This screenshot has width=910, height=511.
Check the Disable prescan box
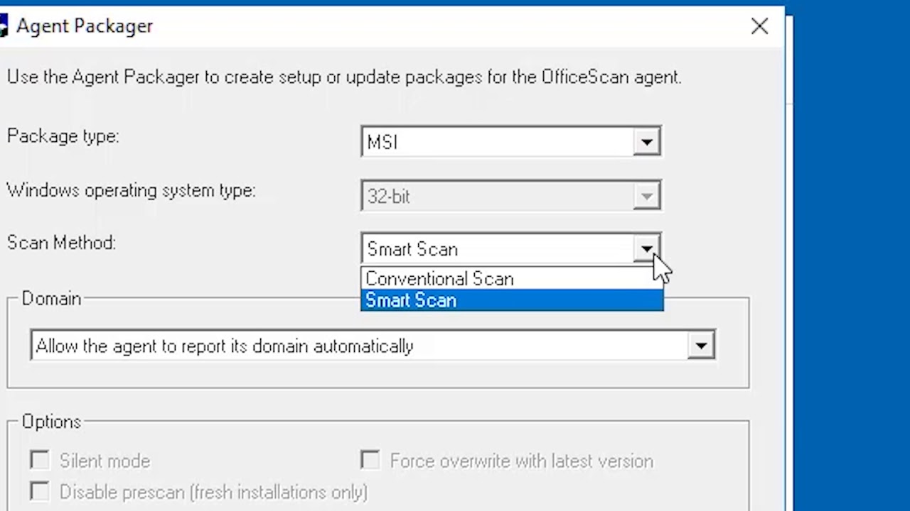click(x=40, y=491)
